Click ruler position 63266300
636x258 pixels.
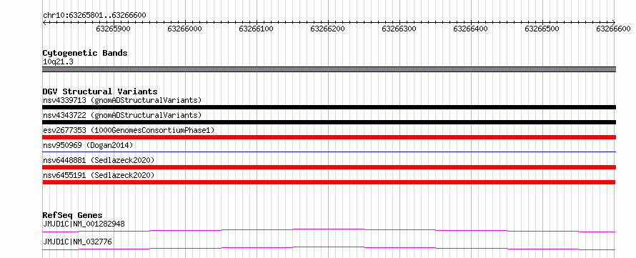[399, 29]
